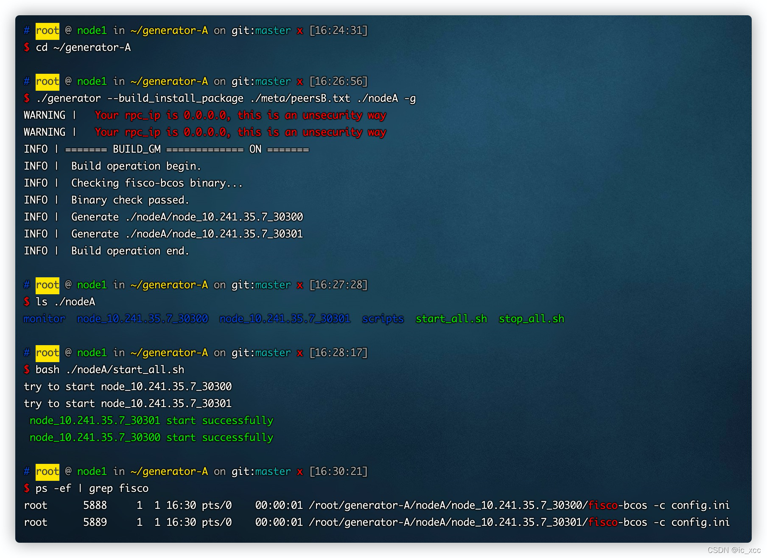Click the timestamp [16:26:56]
The image size is (767, 558).
(339, 81)
